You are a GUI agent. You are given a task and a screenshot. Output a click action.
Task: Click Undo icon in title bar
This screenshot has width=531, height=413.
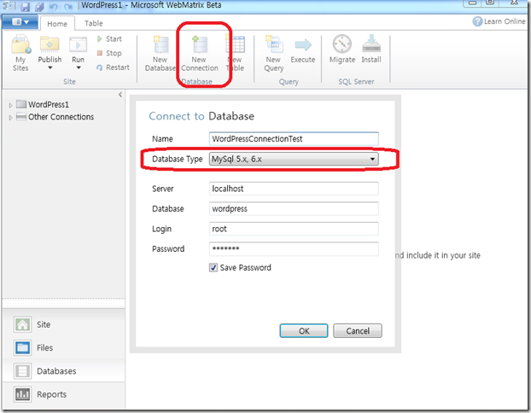click(x=54, y=7)
